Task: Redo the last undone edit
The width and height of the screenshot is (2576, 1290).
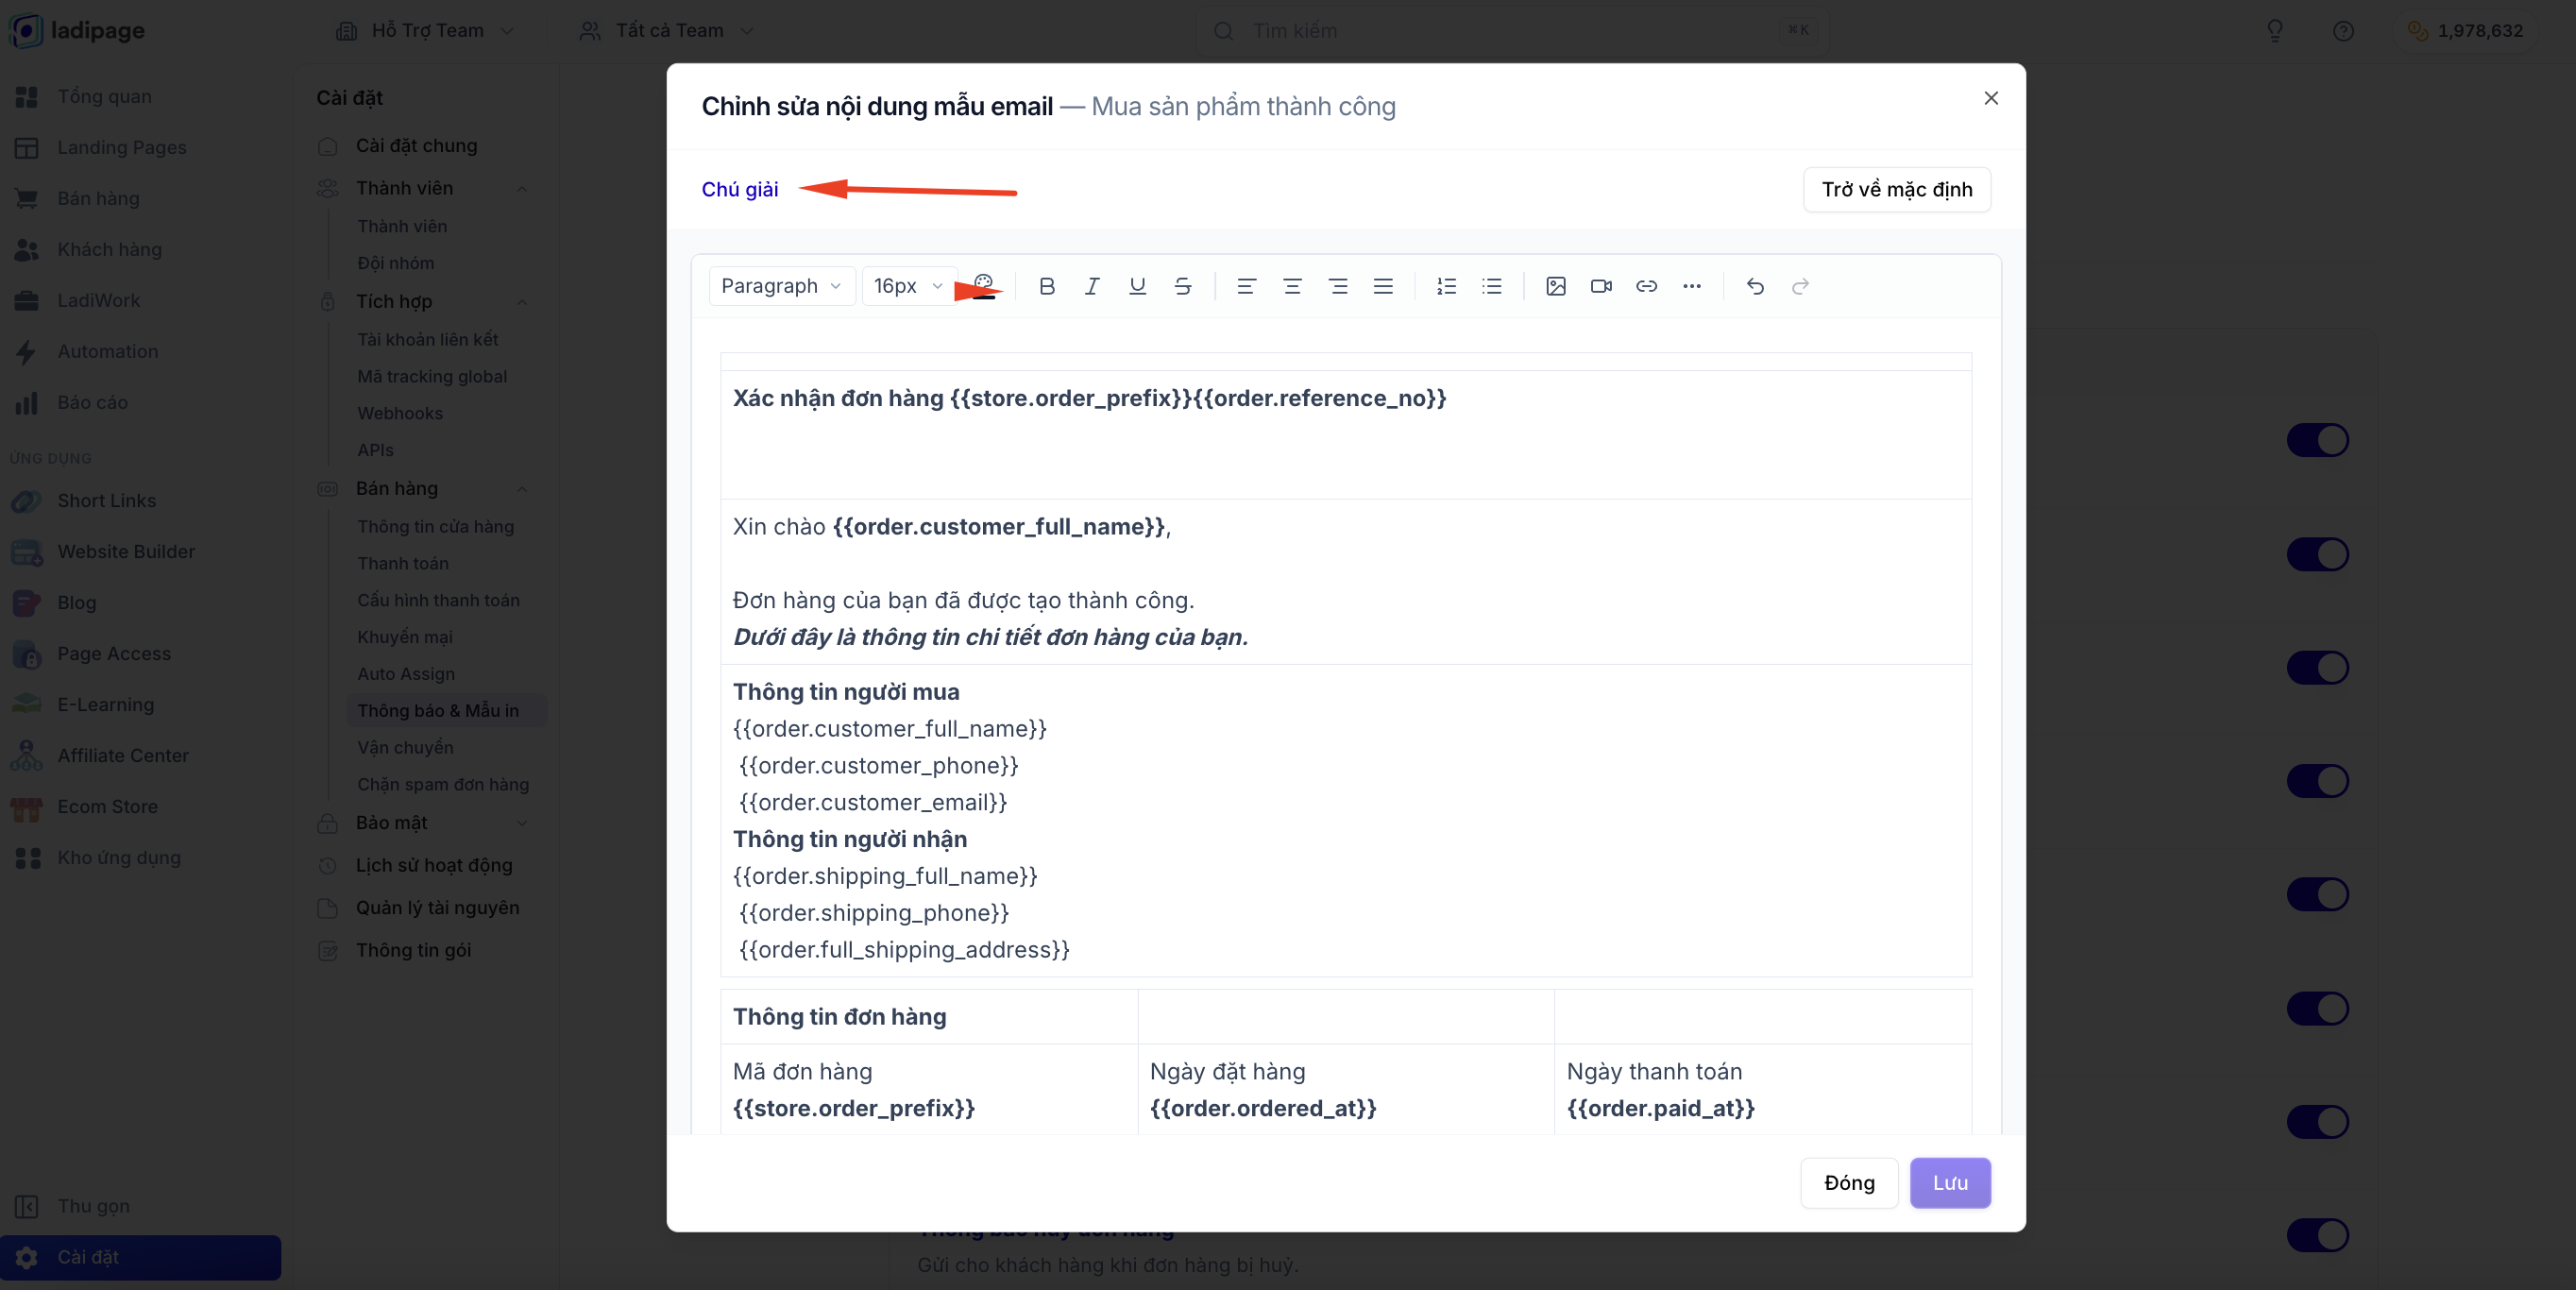Action: (x=1800, y=286)
